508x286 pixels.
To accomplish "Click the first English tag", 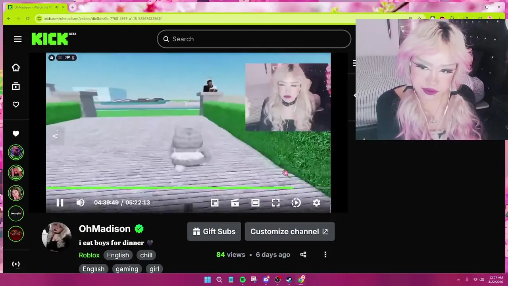I will pyautogui.click(x=118, y=255).
